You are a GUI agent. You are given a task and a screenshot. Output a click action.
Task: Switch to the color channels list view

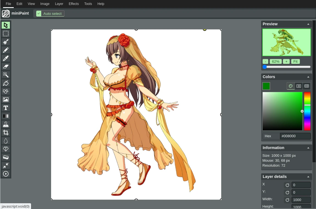[x=299, y=86]
